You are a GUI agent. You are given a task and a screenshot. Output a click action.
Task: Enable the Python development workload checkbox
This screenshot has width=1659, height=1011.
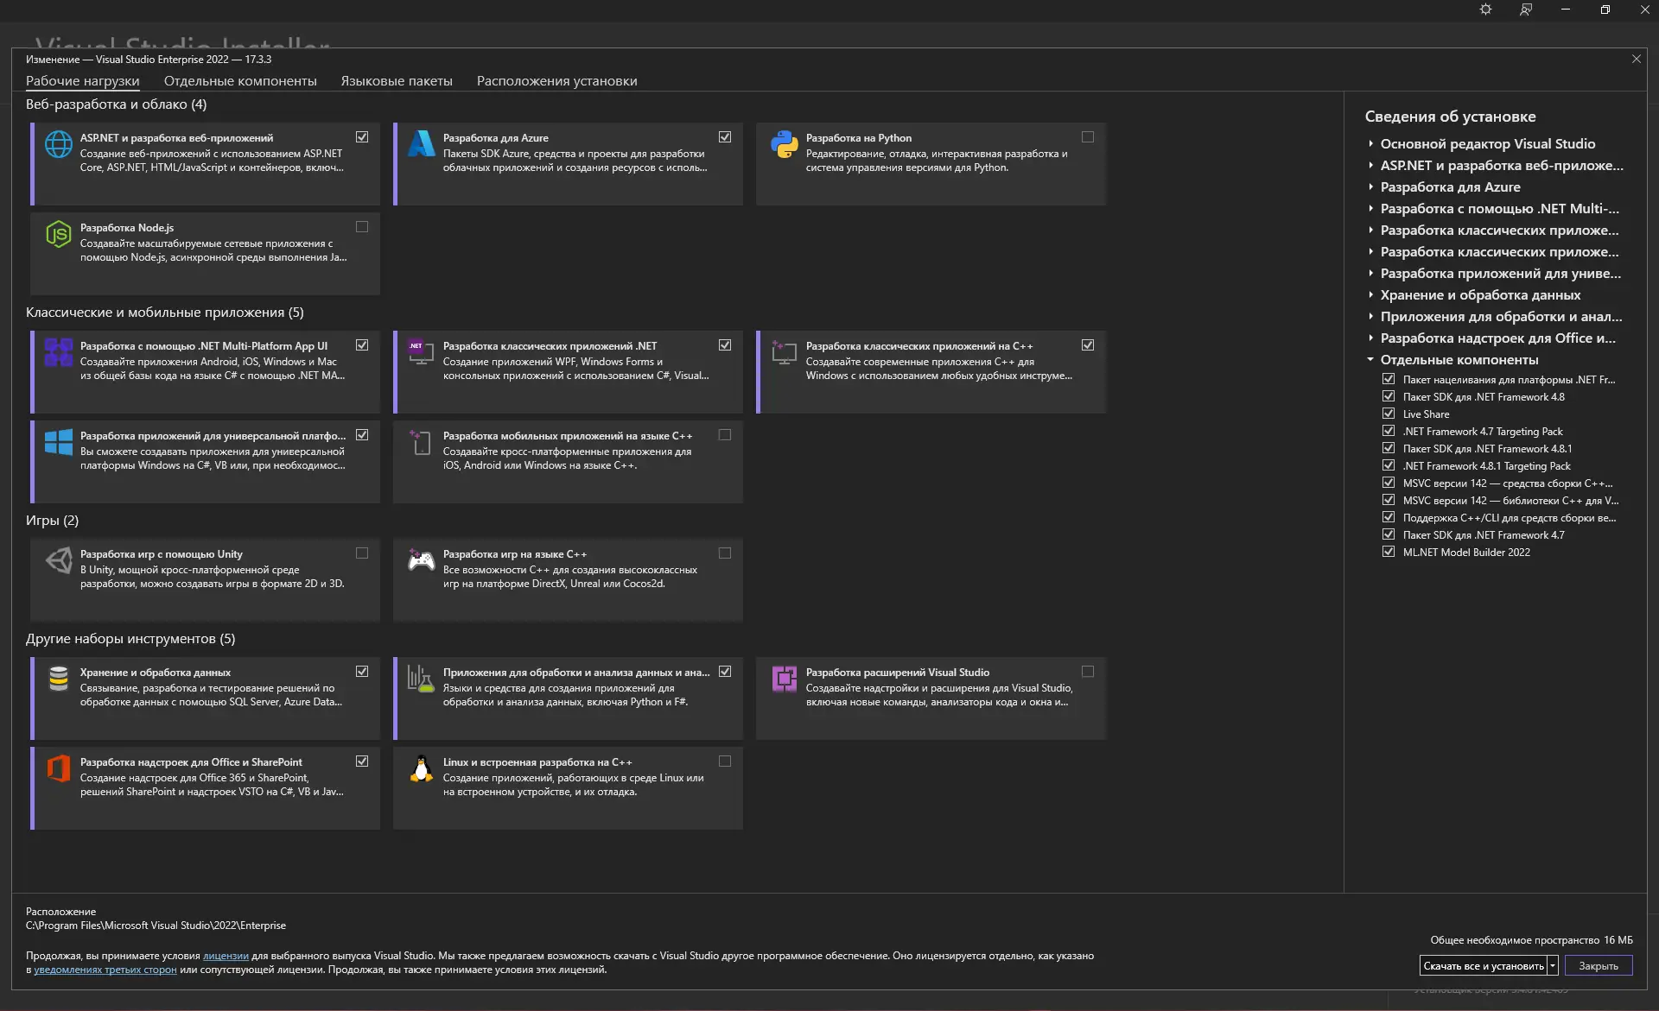point(1087,137)
